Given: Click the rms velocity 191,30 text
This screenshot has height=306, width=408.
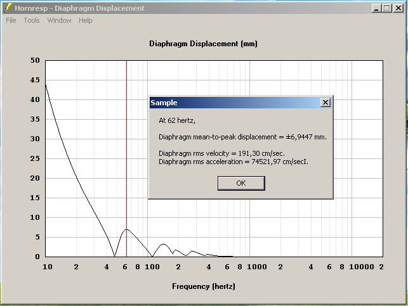Looking at the screenshot, I should 221,153.
